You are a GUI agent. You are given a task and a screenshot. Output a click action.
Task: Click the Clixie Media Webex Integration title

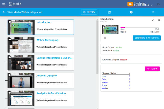coord(24,12)
